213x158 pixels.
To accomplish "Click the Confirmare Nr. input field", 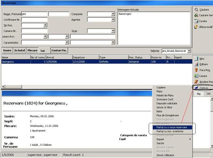I will [34, 20].
